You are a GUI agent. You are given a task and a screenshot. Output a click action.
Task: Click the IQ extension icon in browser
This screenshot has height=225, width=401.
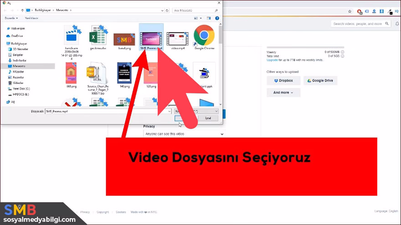point(396,11)
